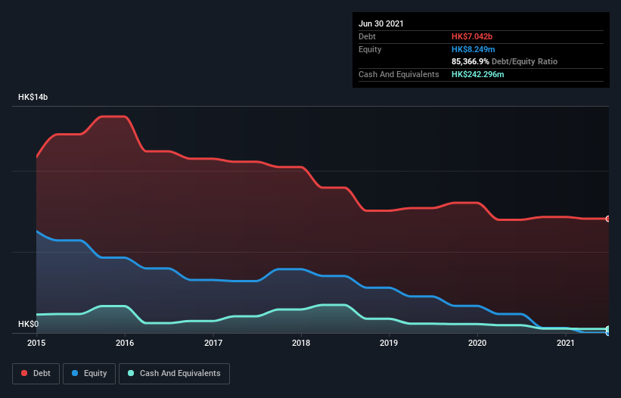Click the teal Cash And Equivalents legend dot

131,373
